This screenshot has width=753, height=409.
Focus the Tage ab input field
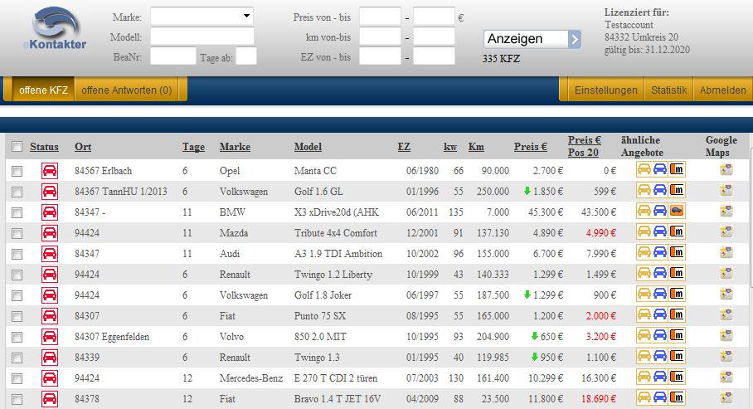245,56
